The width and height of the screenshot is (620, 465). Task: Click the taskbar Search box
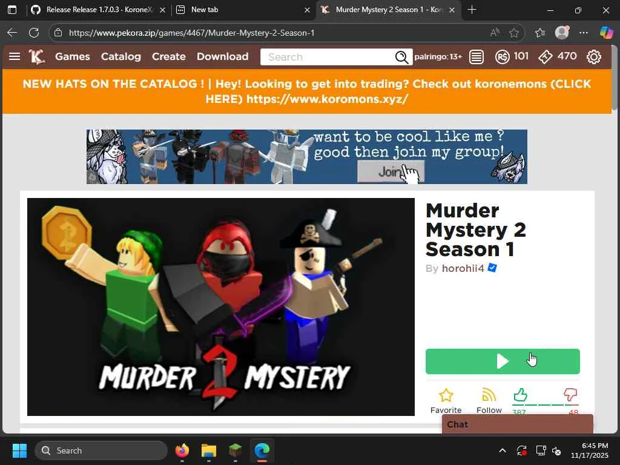(101, 450)
